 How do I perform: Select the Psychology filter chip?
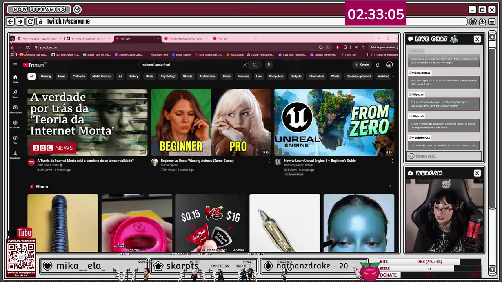click(168, 76)
